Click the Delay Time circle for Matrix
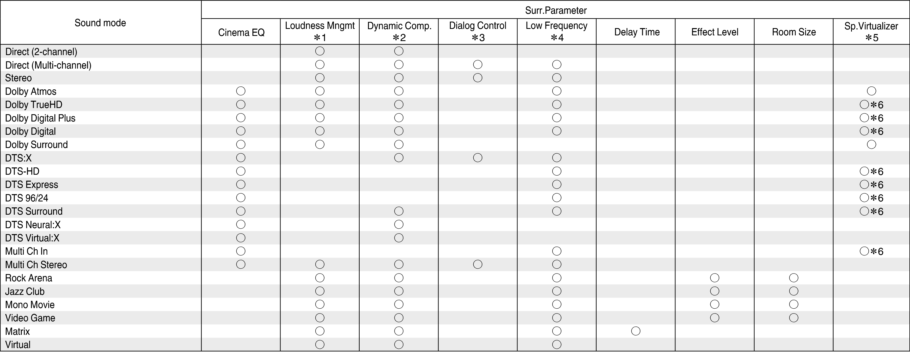 635,331
